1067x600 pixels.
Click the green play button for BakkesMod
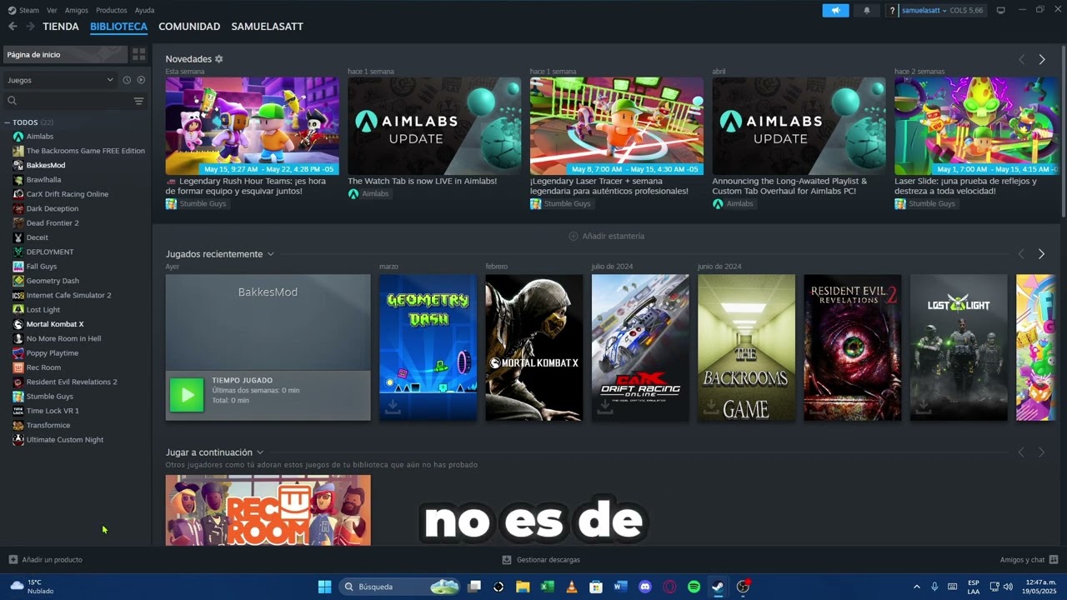click(x=187, y=395)
